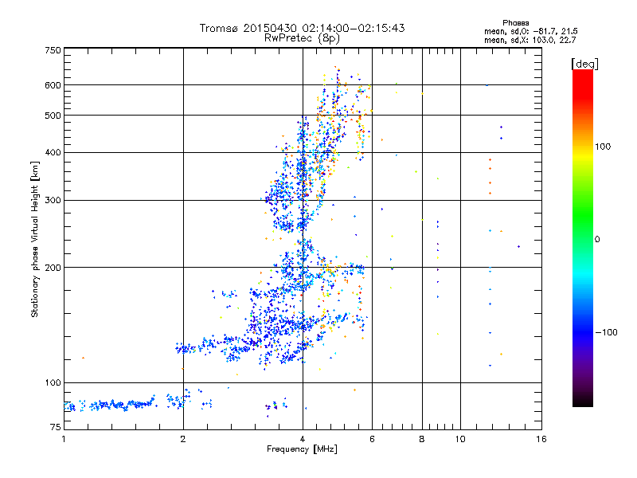This screenshot has width=637, height=478.
Task: Click the colorbar label '100'
Action: click(x=603, y=147)
